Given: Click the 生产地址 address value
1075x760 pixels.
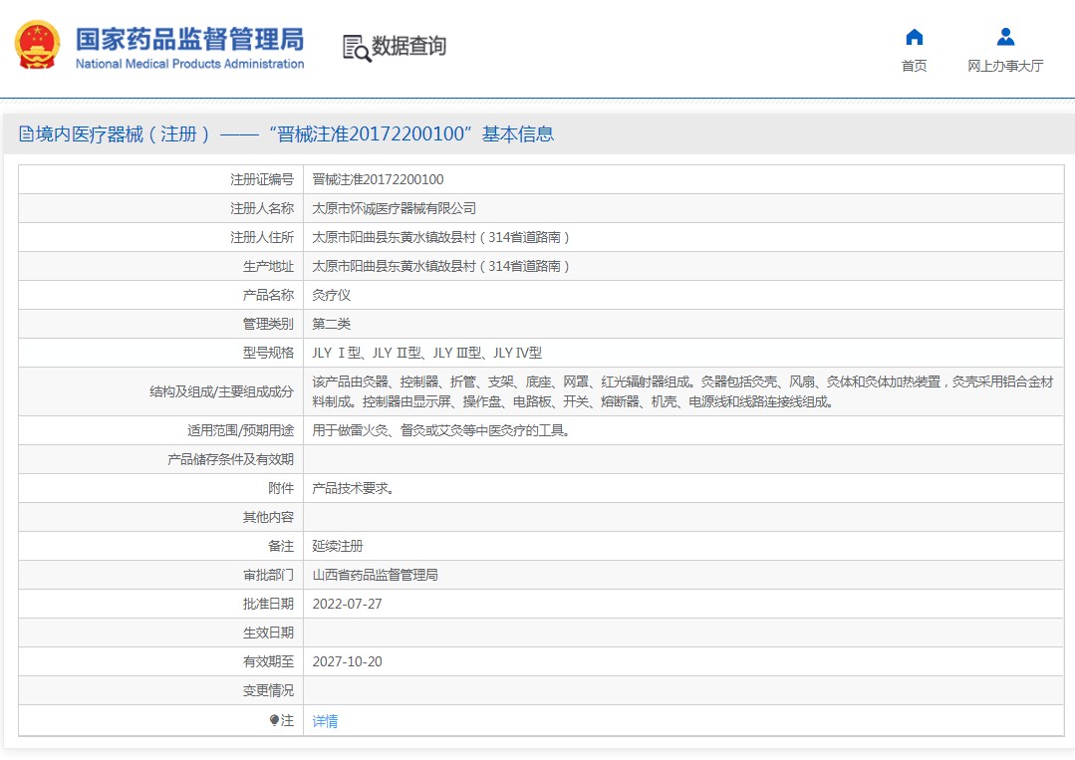Looking at the screenshot, I should (x=440, y=266).
